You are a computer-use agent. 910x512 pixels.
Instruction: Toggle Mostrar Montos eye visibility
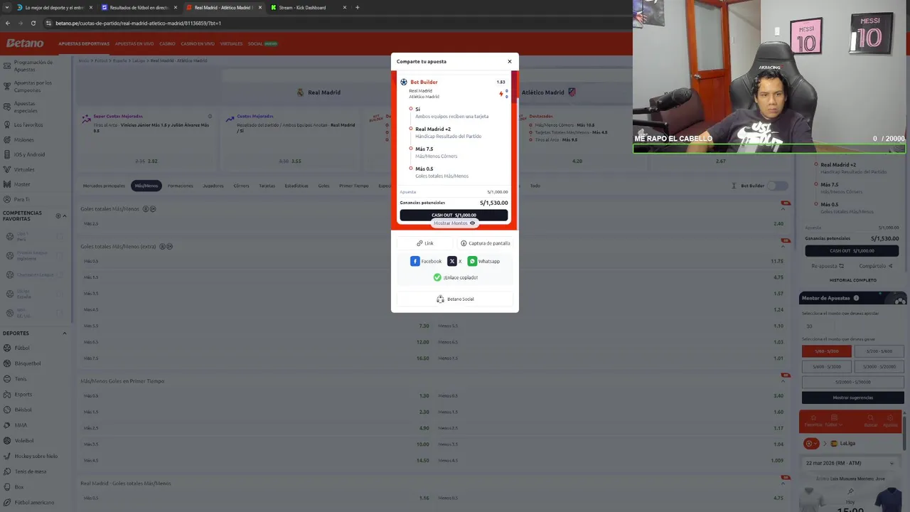click(472, 223)
